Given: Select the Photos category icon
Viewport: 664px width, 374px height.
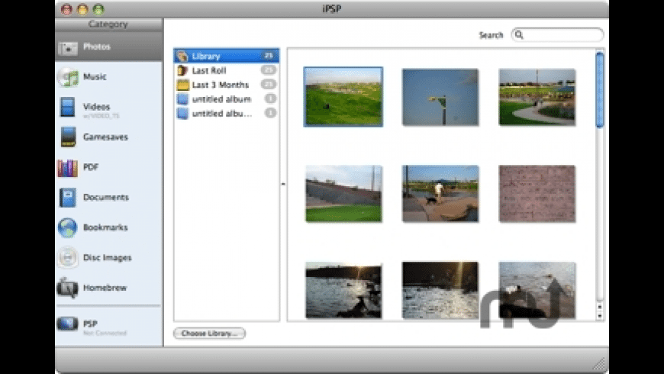Looking at the screenshot, I should (69, 47).
